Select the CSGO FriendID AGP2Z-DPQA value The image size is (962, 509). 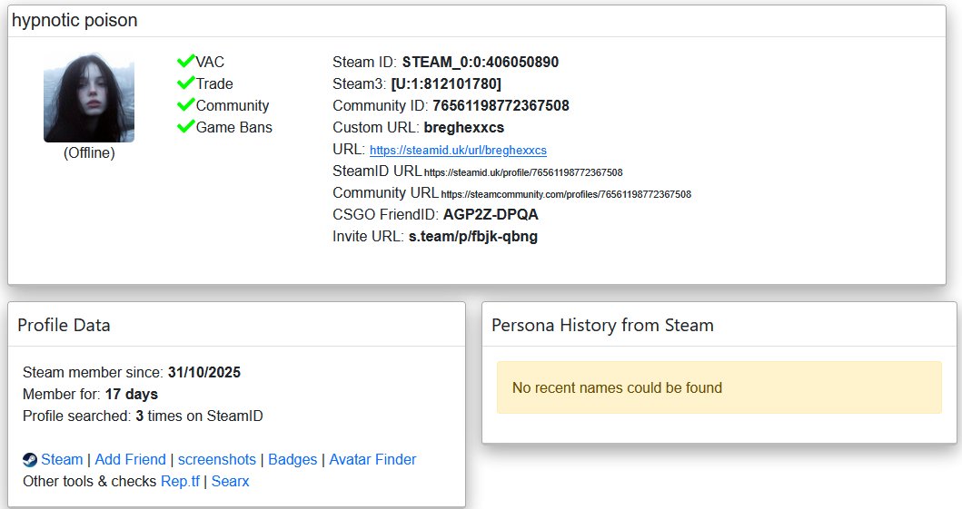(491, 214)
